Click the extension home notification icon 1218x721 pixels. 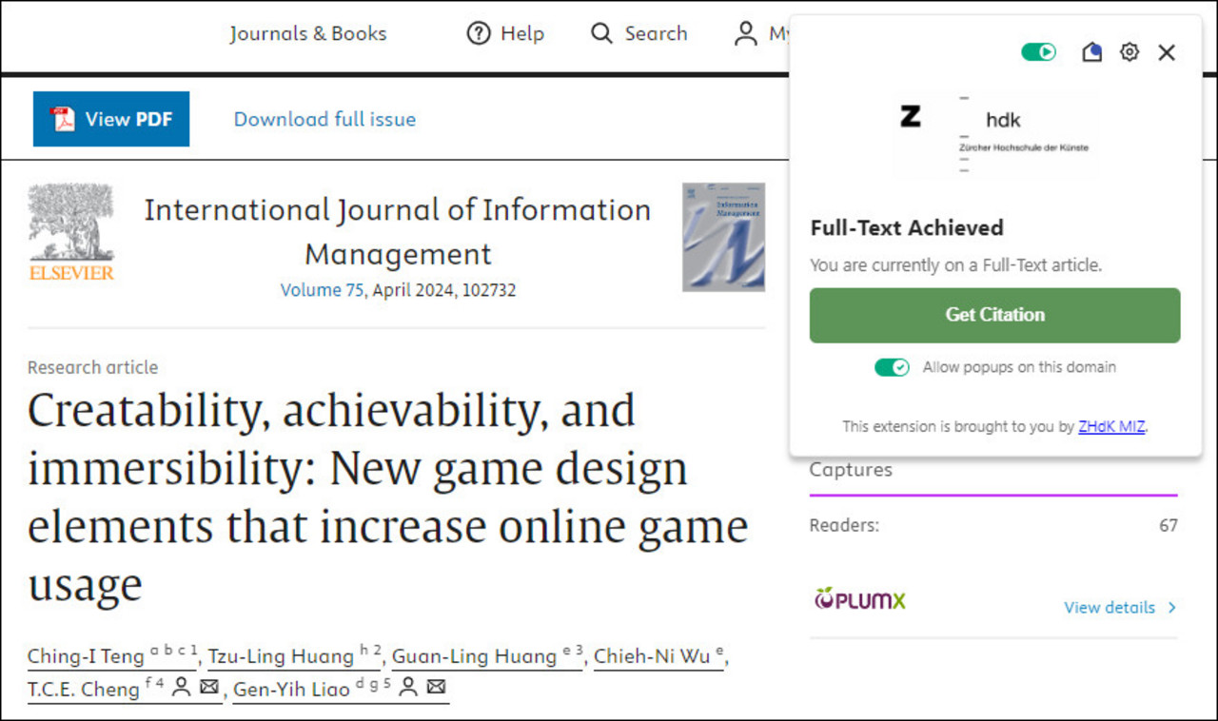tap(1091, 52)
